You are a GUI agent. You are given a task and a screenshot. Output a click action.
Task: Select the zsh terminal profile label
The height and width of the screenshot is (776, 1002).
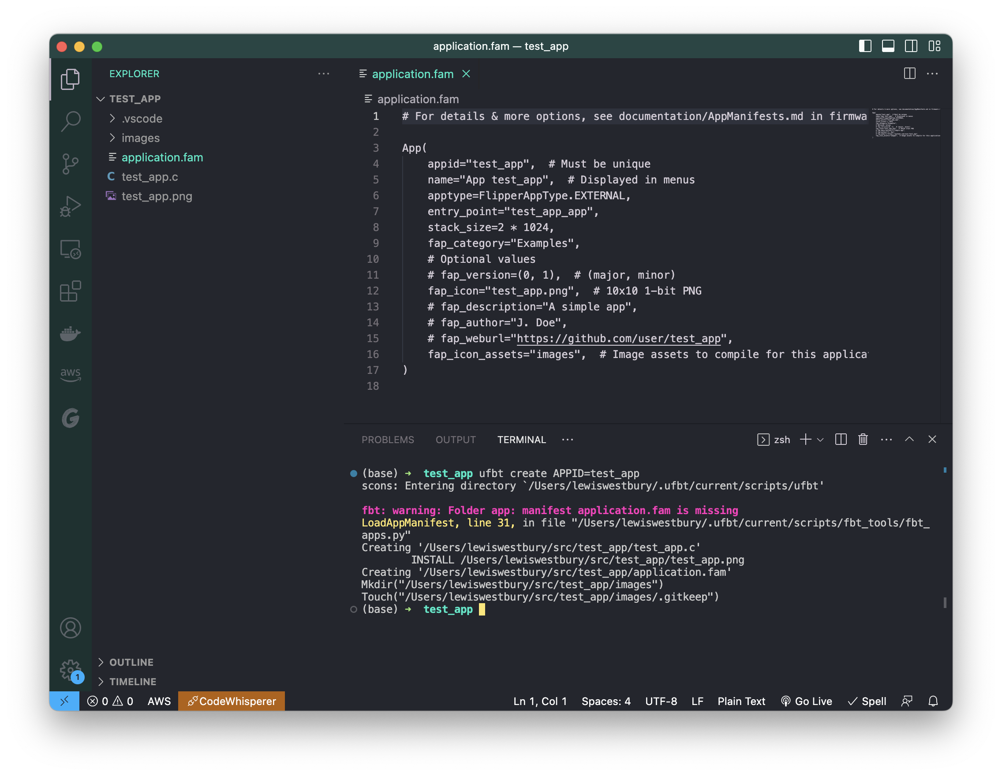(774, 440)
